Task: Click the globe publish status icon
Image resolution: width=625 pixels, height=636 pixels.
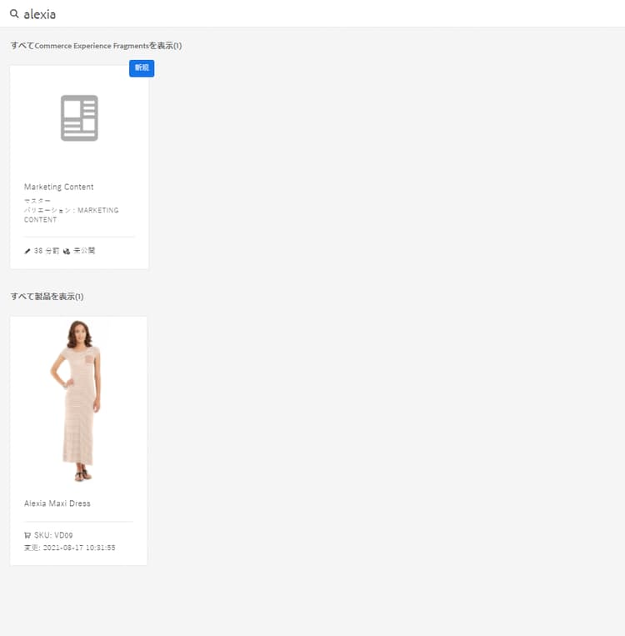Action: click(x=67, y=251)
